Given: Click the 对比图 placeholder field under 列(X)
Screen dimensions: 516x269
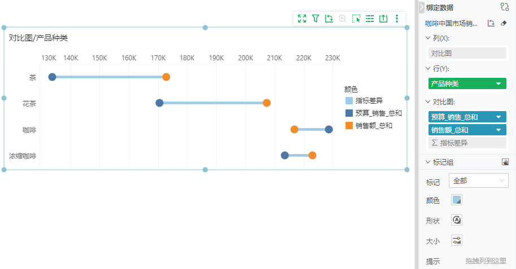Looking at the screenshot, I should pos(467,54).
